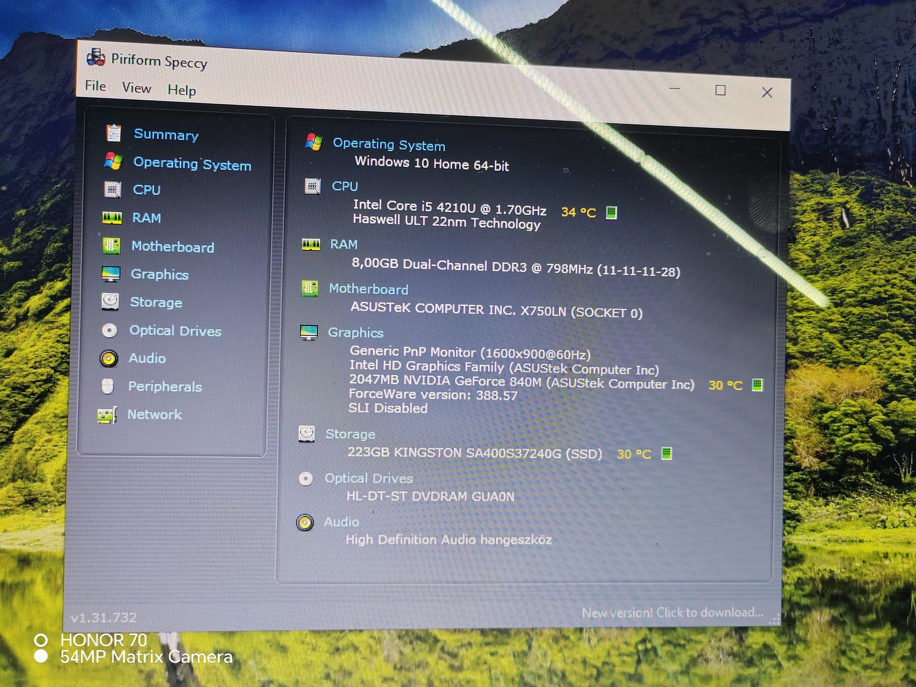Click the RAM heading link in summary

343,244
